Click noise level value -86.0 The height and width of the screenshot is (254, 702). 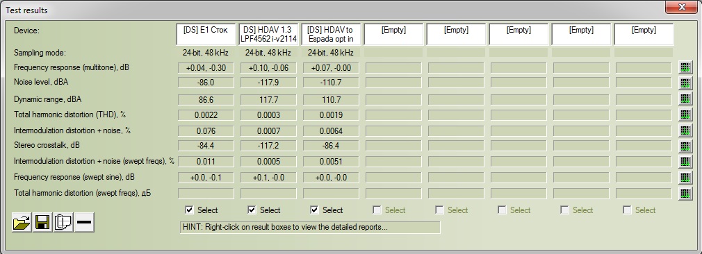point(206,83)
